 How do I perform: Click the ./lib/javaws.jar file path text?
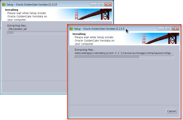coord(17,29)
